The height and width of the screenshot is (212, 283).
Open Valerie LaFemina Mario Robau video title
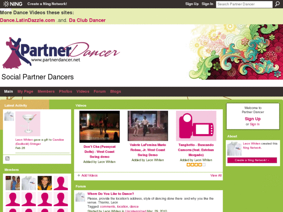click(148, 150)
